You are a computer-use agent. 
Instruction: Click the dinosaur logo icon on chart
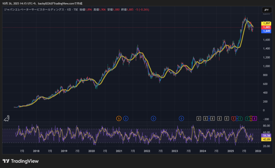coord(6,119)
